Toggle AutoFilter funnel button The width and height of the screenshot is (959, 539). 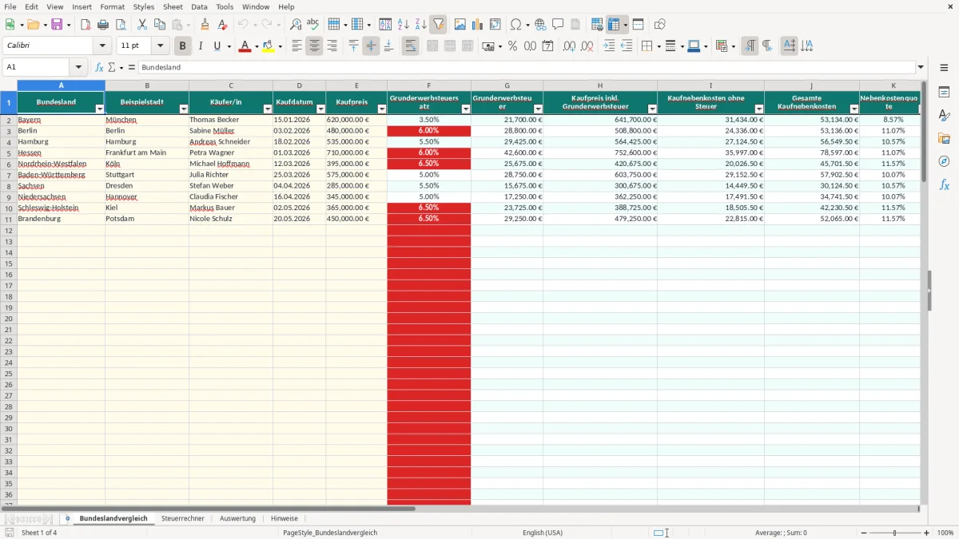coord(438,25)
